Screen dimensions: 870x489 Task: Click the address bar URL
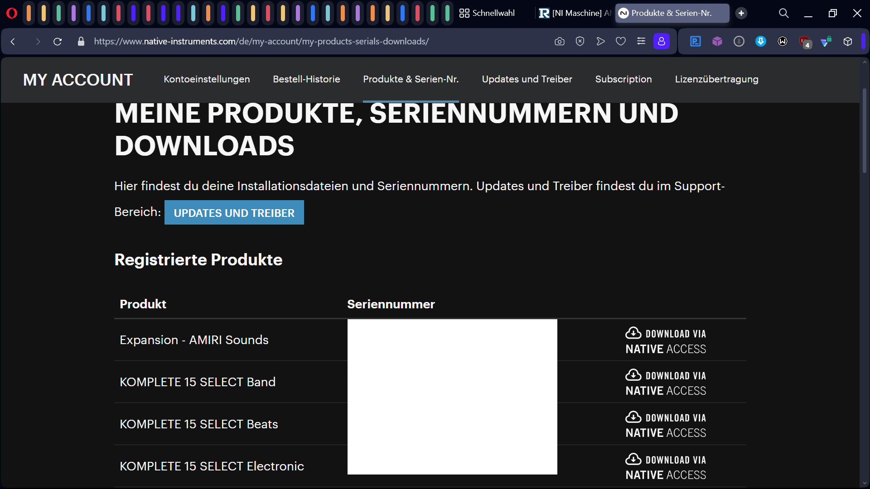pyautogui.click(x=261, y=42)
